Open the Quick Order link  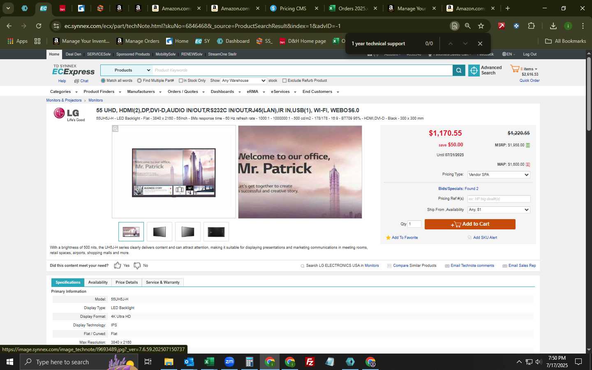pos(530,81)
